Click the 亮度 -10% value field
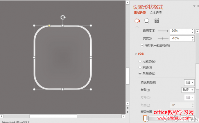The width and height of the screenshot is (199, 123). [x=180, y=38]
